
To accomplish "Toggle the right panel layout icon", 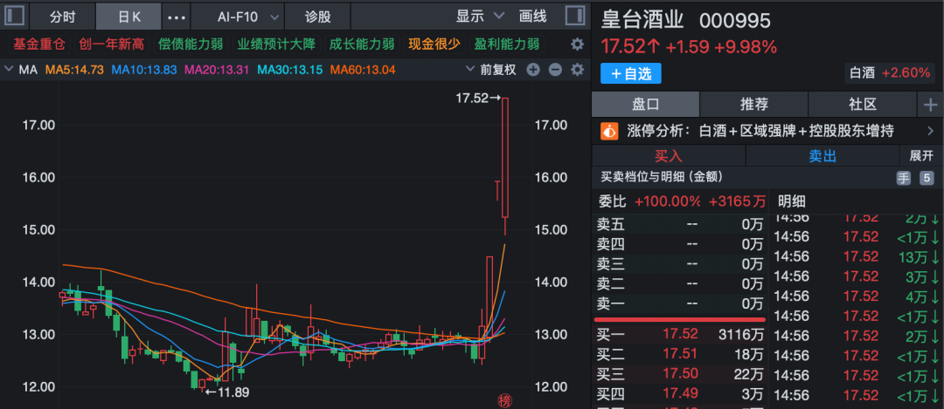I will click(575, 16).
